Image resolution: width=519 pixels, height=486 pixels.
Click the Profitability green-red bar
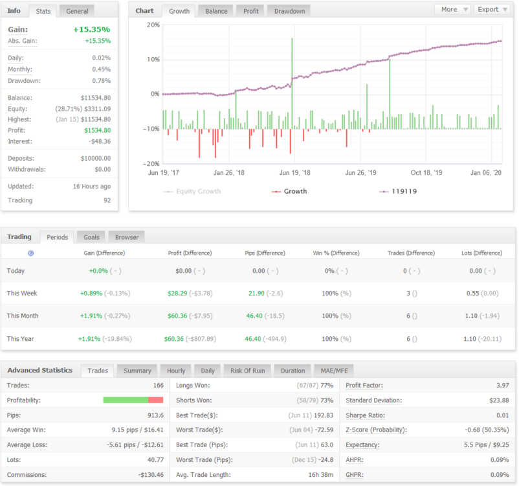133,400
